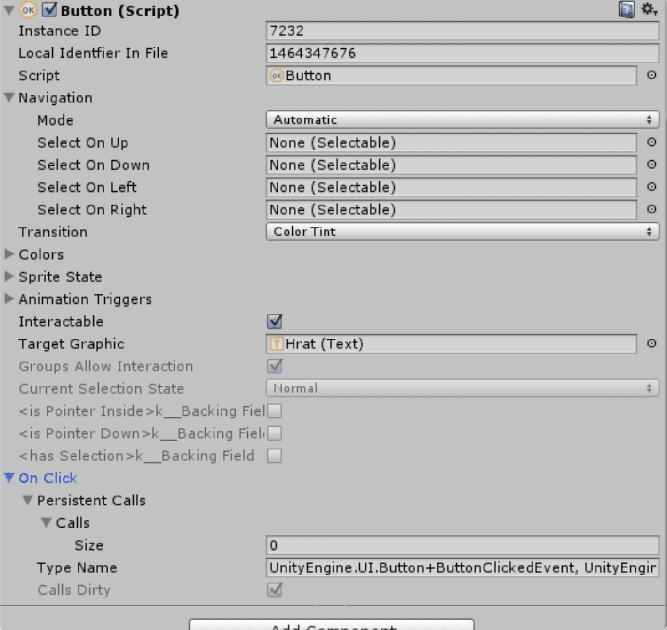Click the Transition property label
The height and width of the screenshot is (630, 667).
pyautogui.click(x=53, y=232)
